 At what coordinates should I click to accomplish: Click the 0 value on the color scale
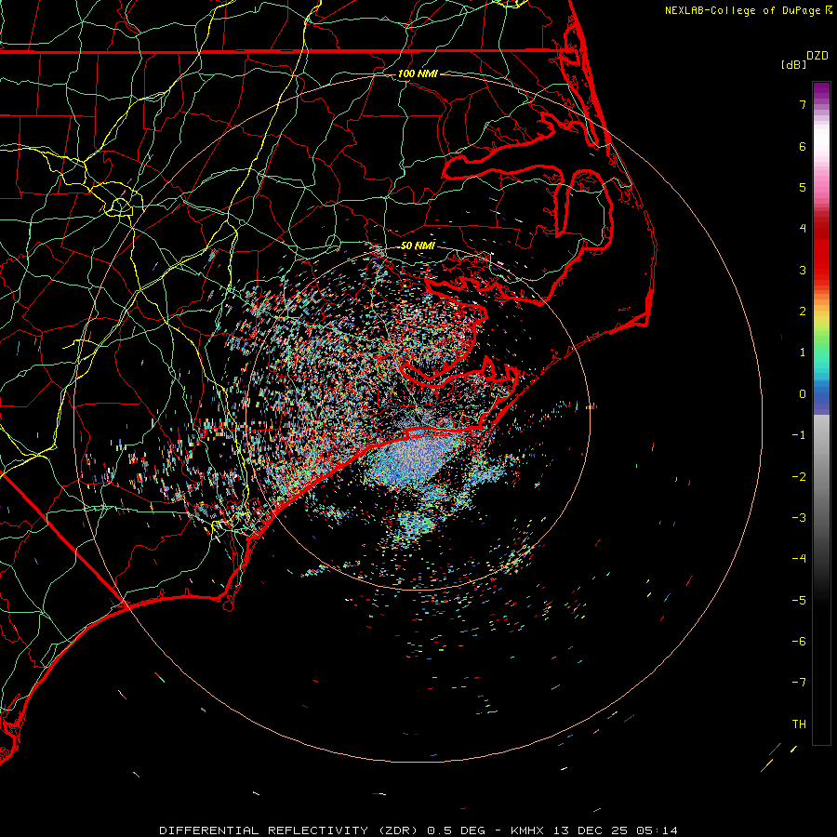click(x=803, y=394)
